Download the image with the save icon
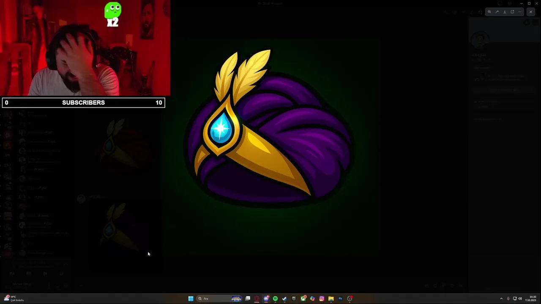 [x=505, y=12]
